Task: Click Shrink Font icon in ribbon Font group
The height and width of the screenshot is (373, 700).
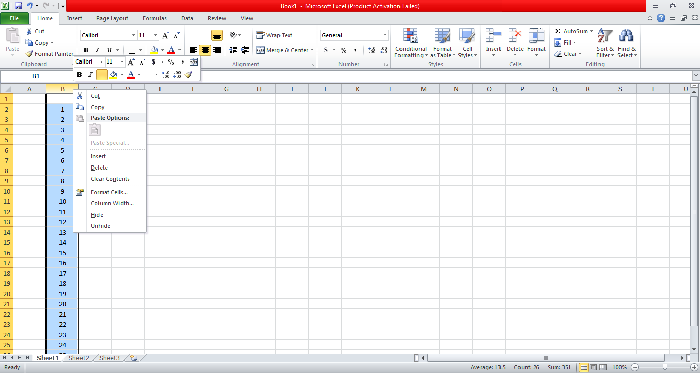Action: click(176, 35)
